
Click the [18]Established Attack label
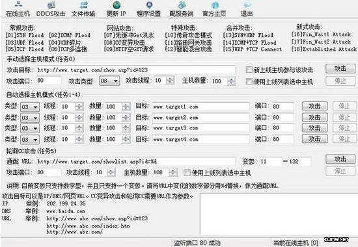[324, 49]
